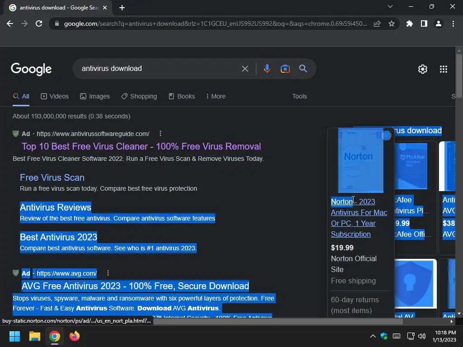Screen dimensions: 463x347
Task: Open the tab search chevron
Action: pos(390,6)
